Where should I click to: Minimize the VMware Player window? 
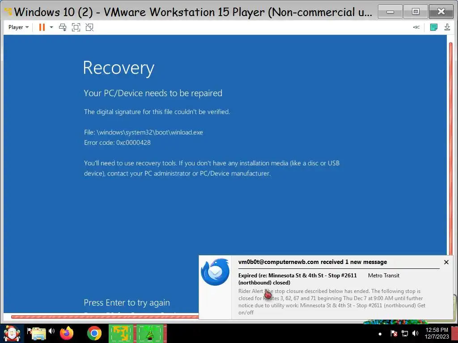(x=390, y=12)
